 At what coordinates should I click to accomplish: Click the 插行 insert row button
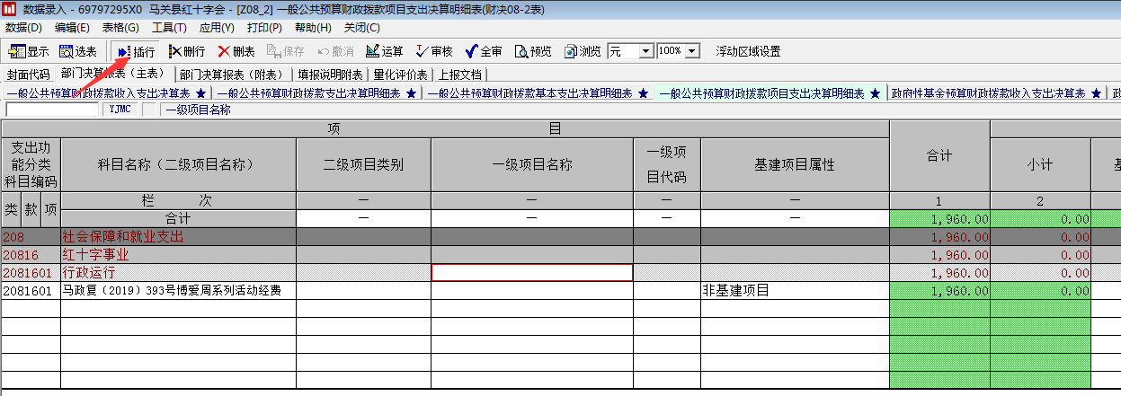(x=136, y=51)
